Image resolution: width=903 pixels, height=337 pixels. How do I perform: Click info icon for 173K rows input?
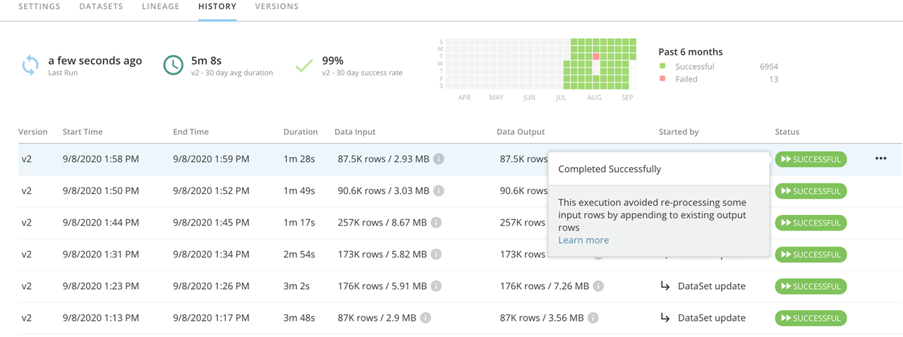(x=437, y=255)
